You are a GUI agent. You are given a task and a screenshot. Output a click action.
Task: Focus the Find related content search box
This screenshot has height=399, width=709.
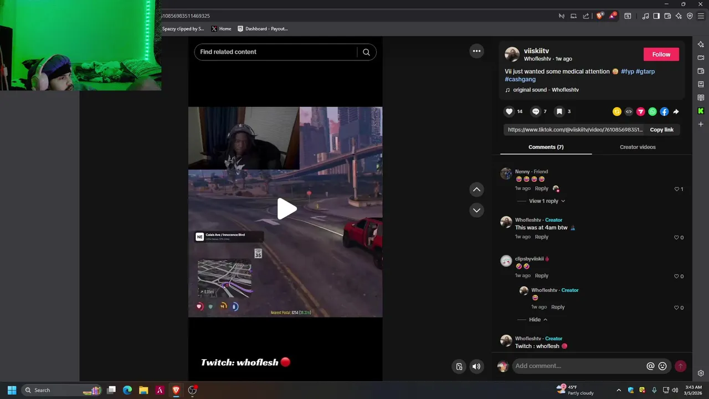point(277,52)
